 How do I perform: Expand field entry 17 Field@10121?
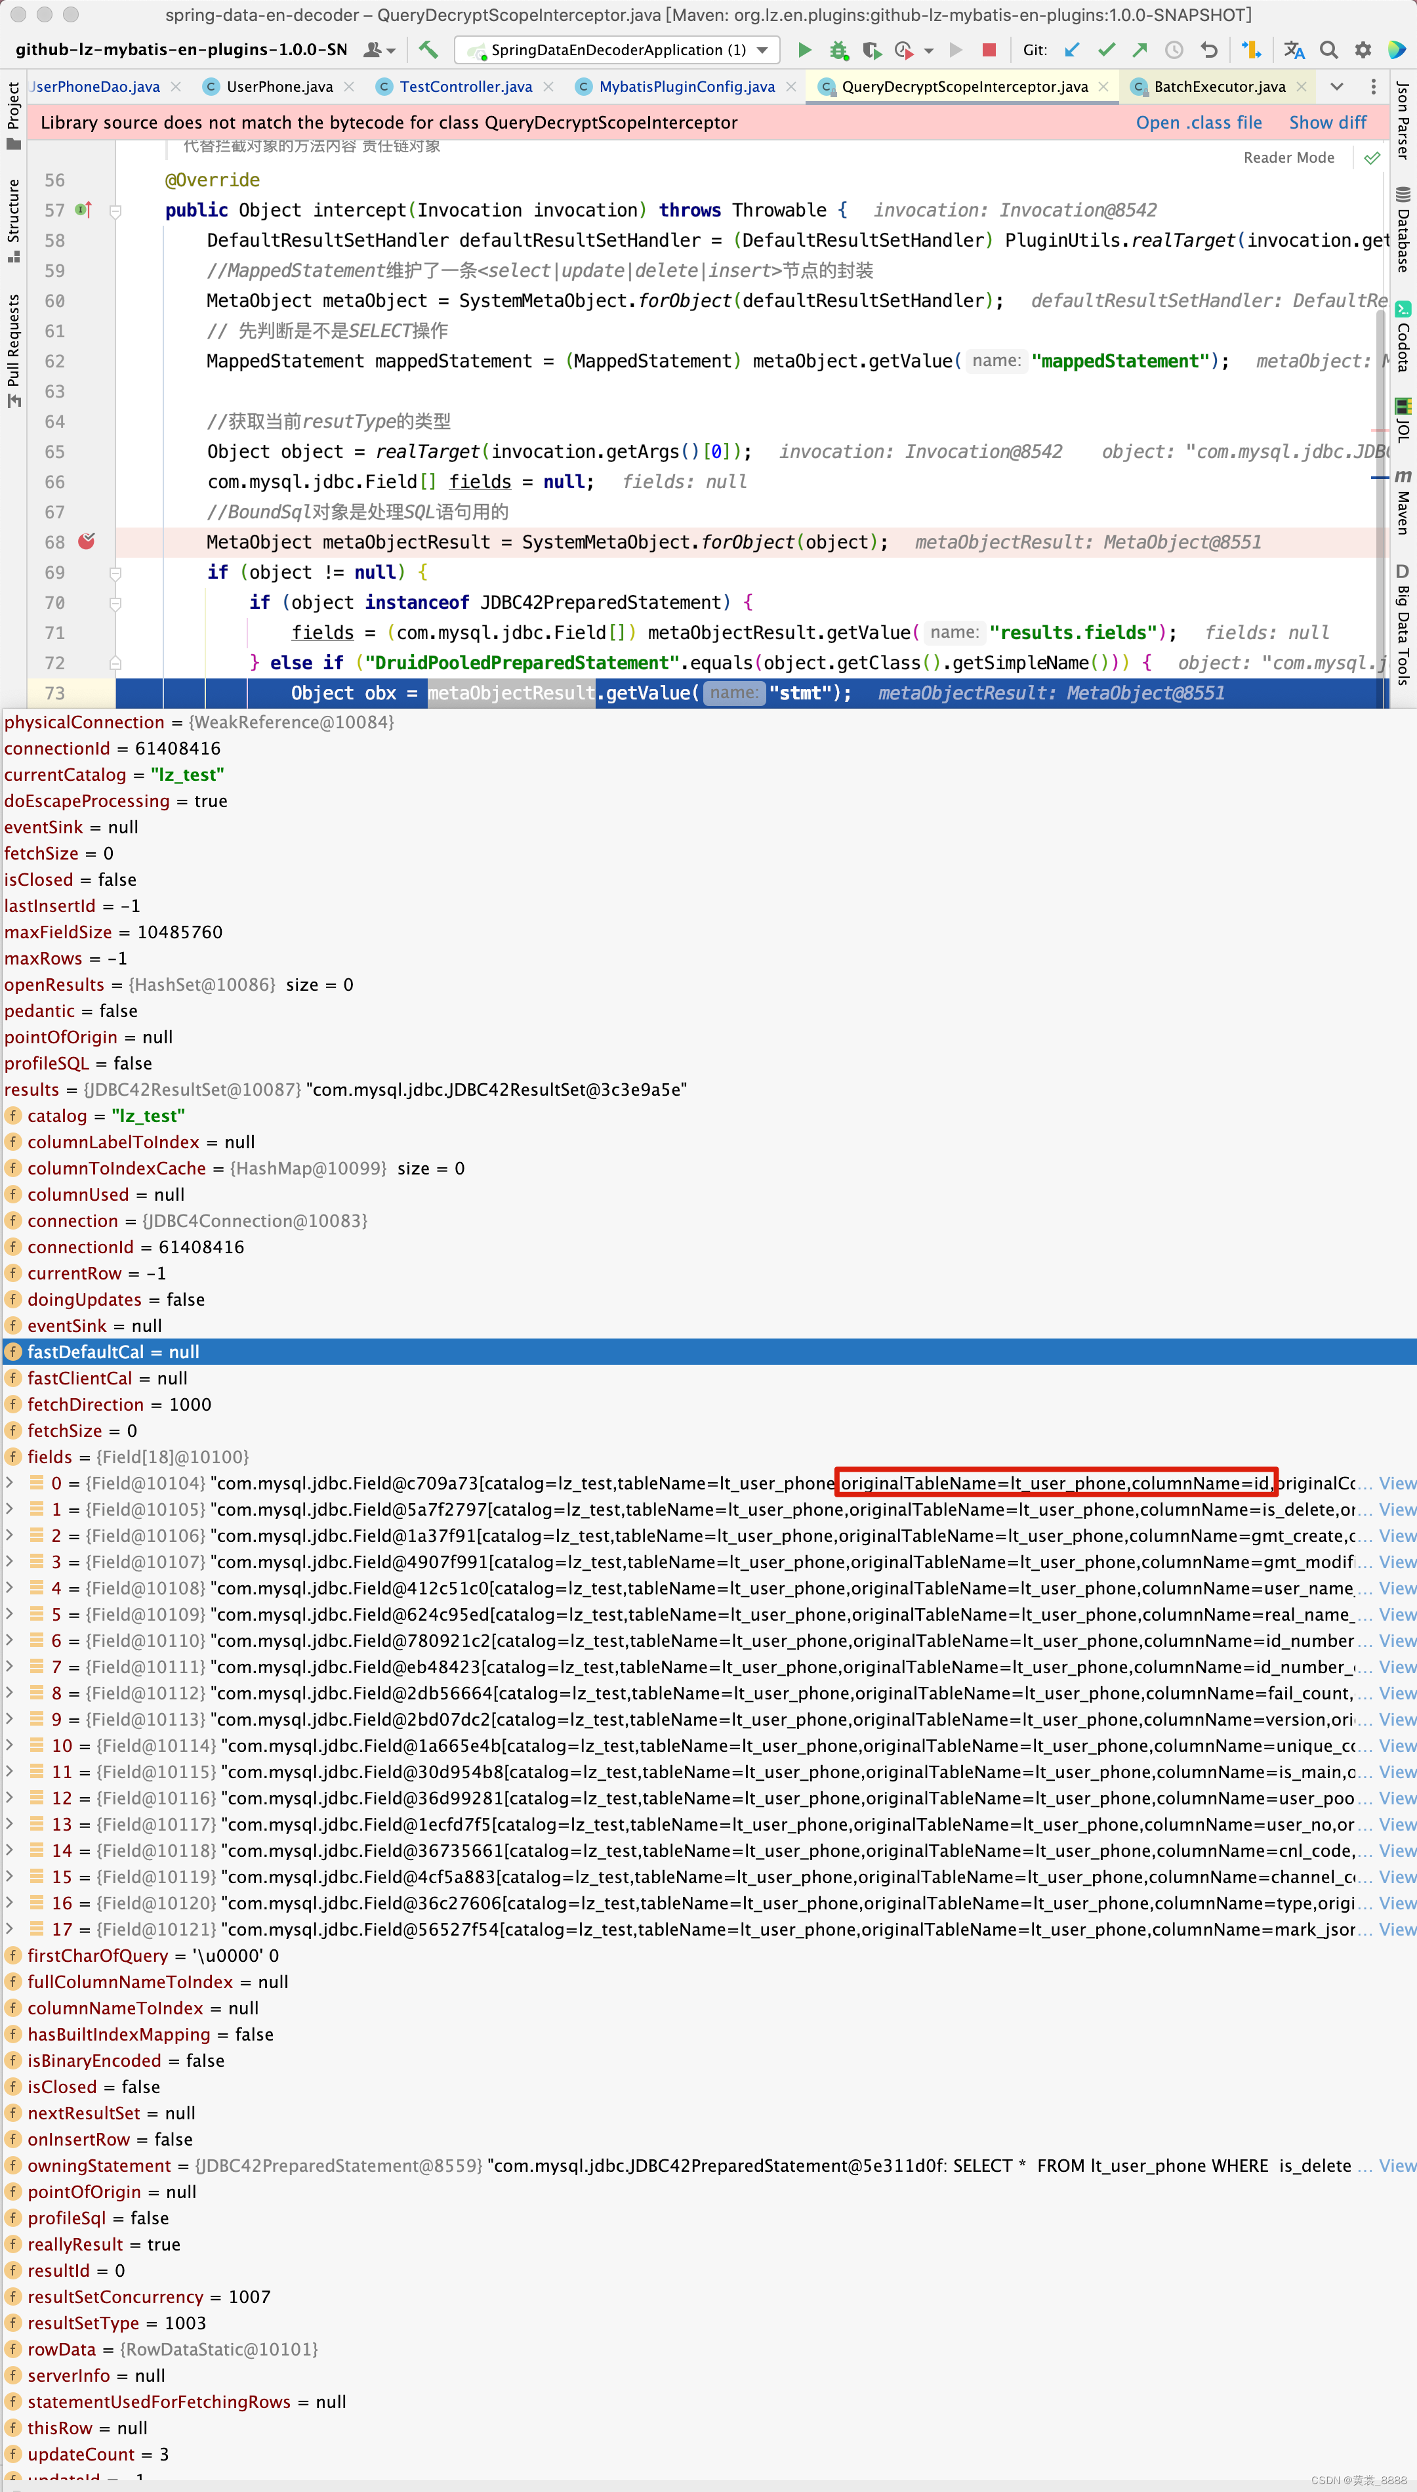coord(10,1928)
